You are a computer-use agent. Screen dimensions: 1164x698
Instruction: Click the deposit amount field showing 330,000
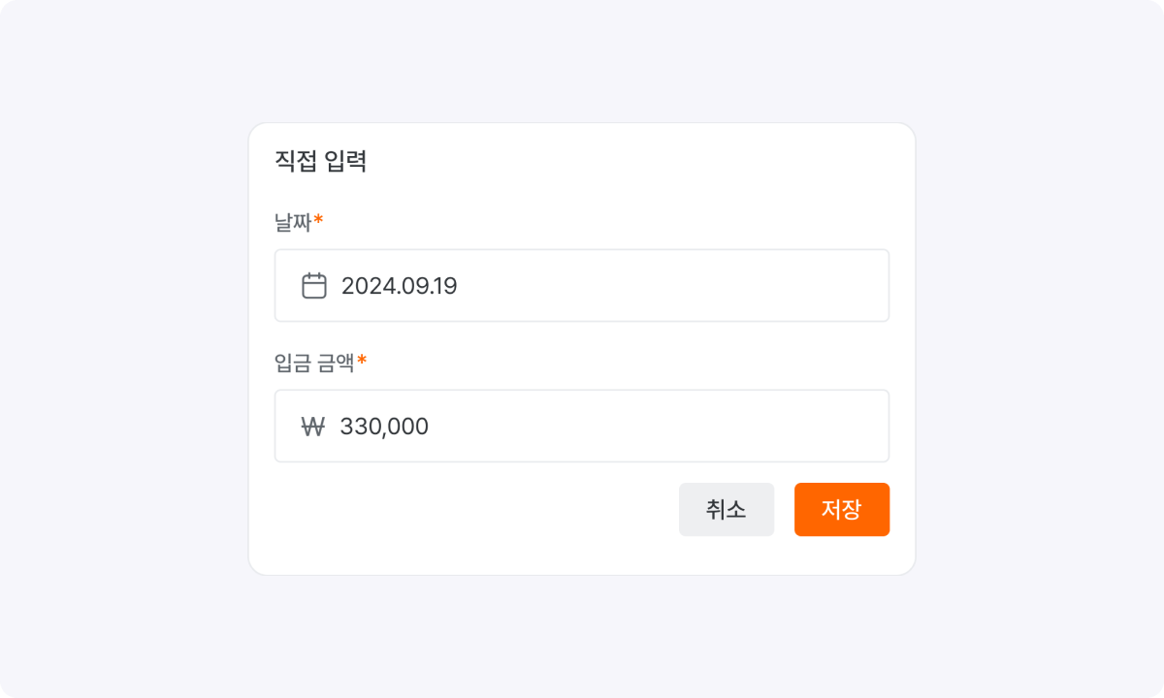click(582, 426)
